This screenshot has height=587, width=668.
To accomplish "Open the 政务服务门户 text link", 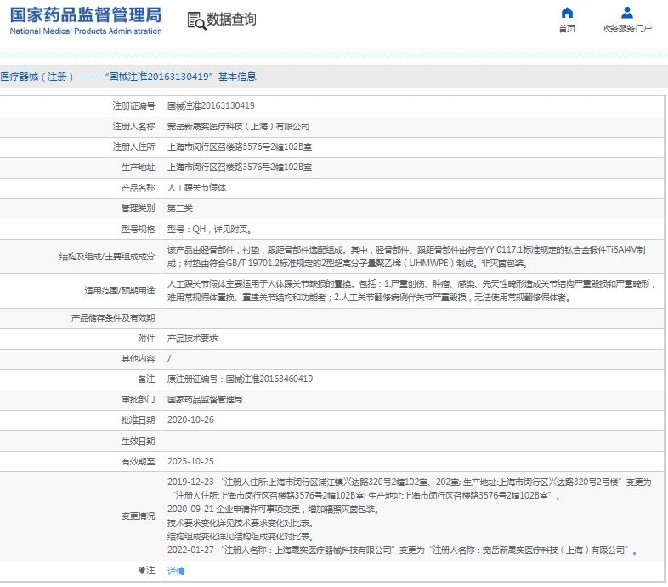I will [x=626, y=29].
